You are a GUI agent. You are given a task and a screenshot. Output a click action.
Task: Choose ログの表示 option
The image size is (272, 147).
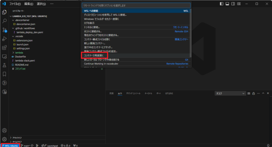[136, 23]
